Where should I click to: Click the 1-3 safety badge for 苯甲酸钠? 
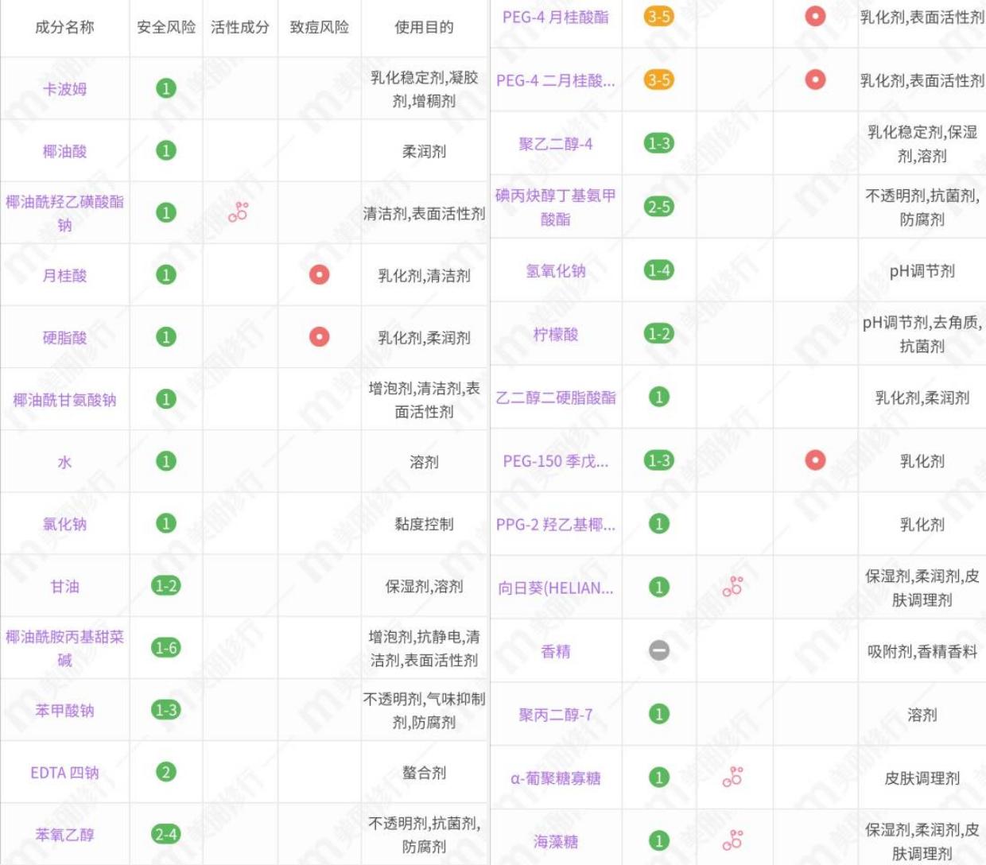point(165,710)
